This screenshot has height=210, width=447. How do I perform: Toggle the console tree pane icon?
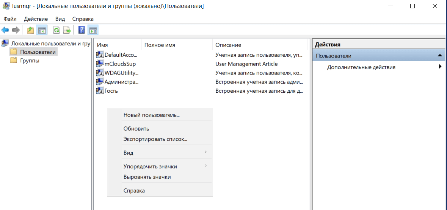point(42,30)
